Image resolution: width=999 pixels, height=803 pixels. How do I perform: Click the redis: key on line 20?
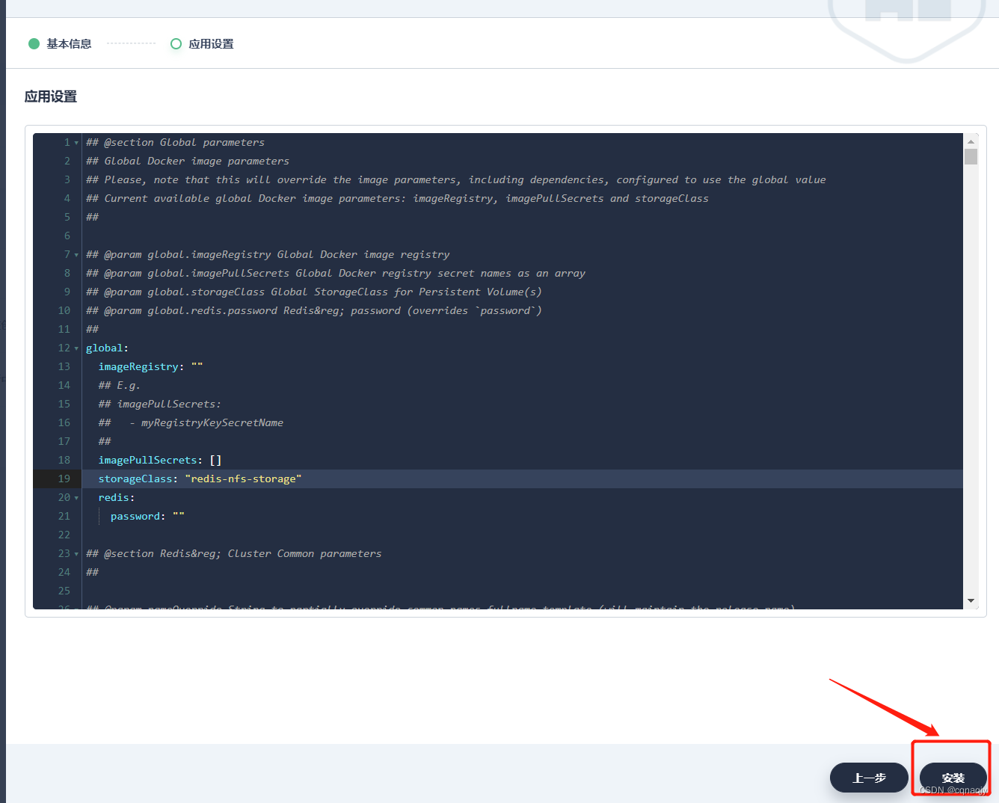[117, 497]
